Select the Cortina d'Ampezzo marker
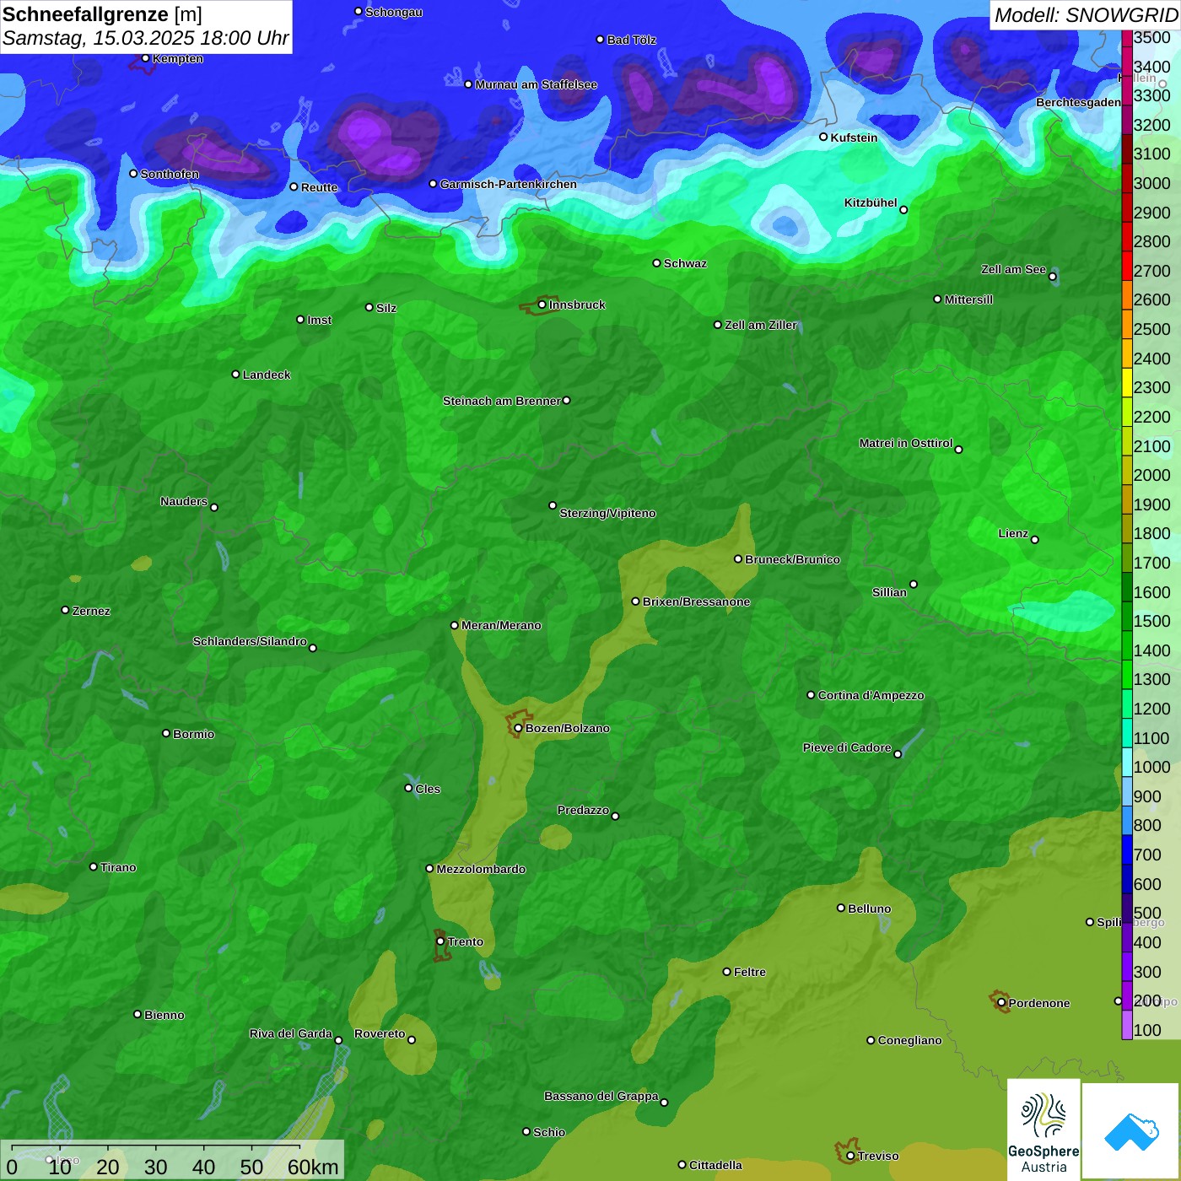 click(812, 695)
